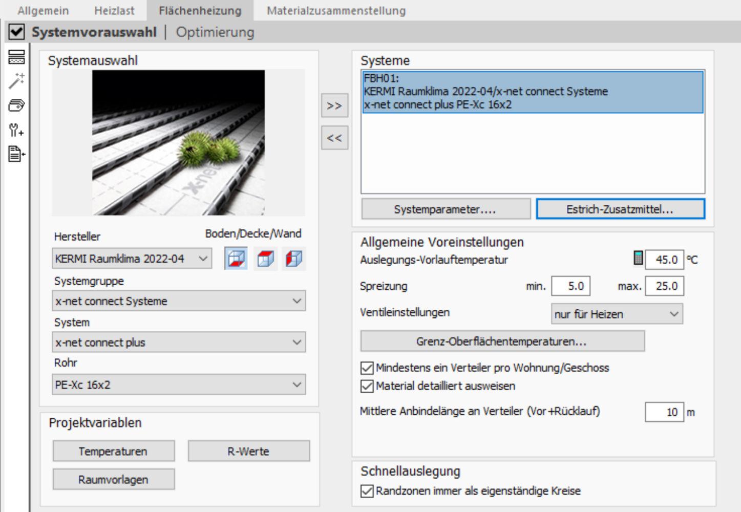741x512 pixels.
Task: Click the >> add system button
Action: point(334,105)
